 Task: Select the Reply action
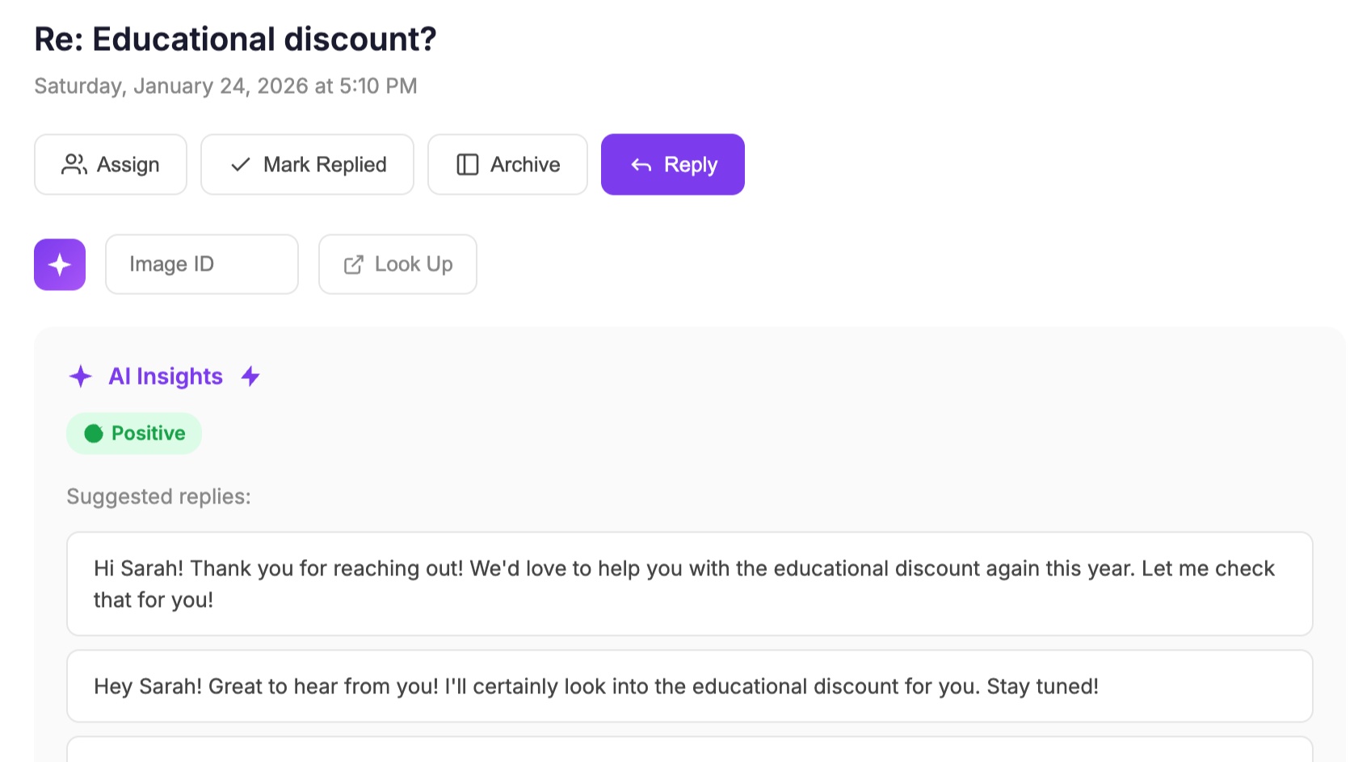coord(672,164)
